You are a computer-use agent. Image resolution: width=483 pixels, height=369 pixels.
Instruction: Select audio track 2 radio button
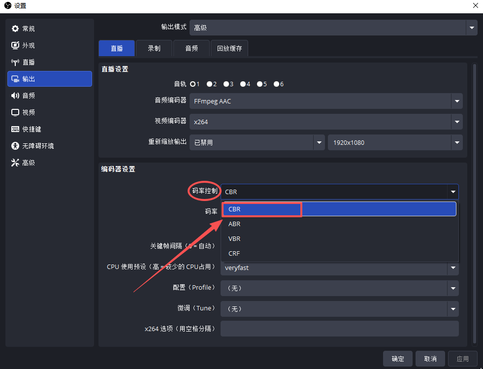(210, 84)
